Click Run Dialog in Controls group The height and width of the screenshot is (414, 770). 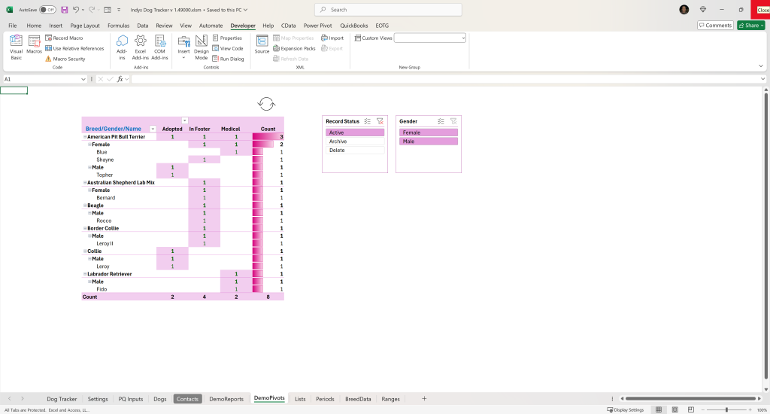click(228, 59)
